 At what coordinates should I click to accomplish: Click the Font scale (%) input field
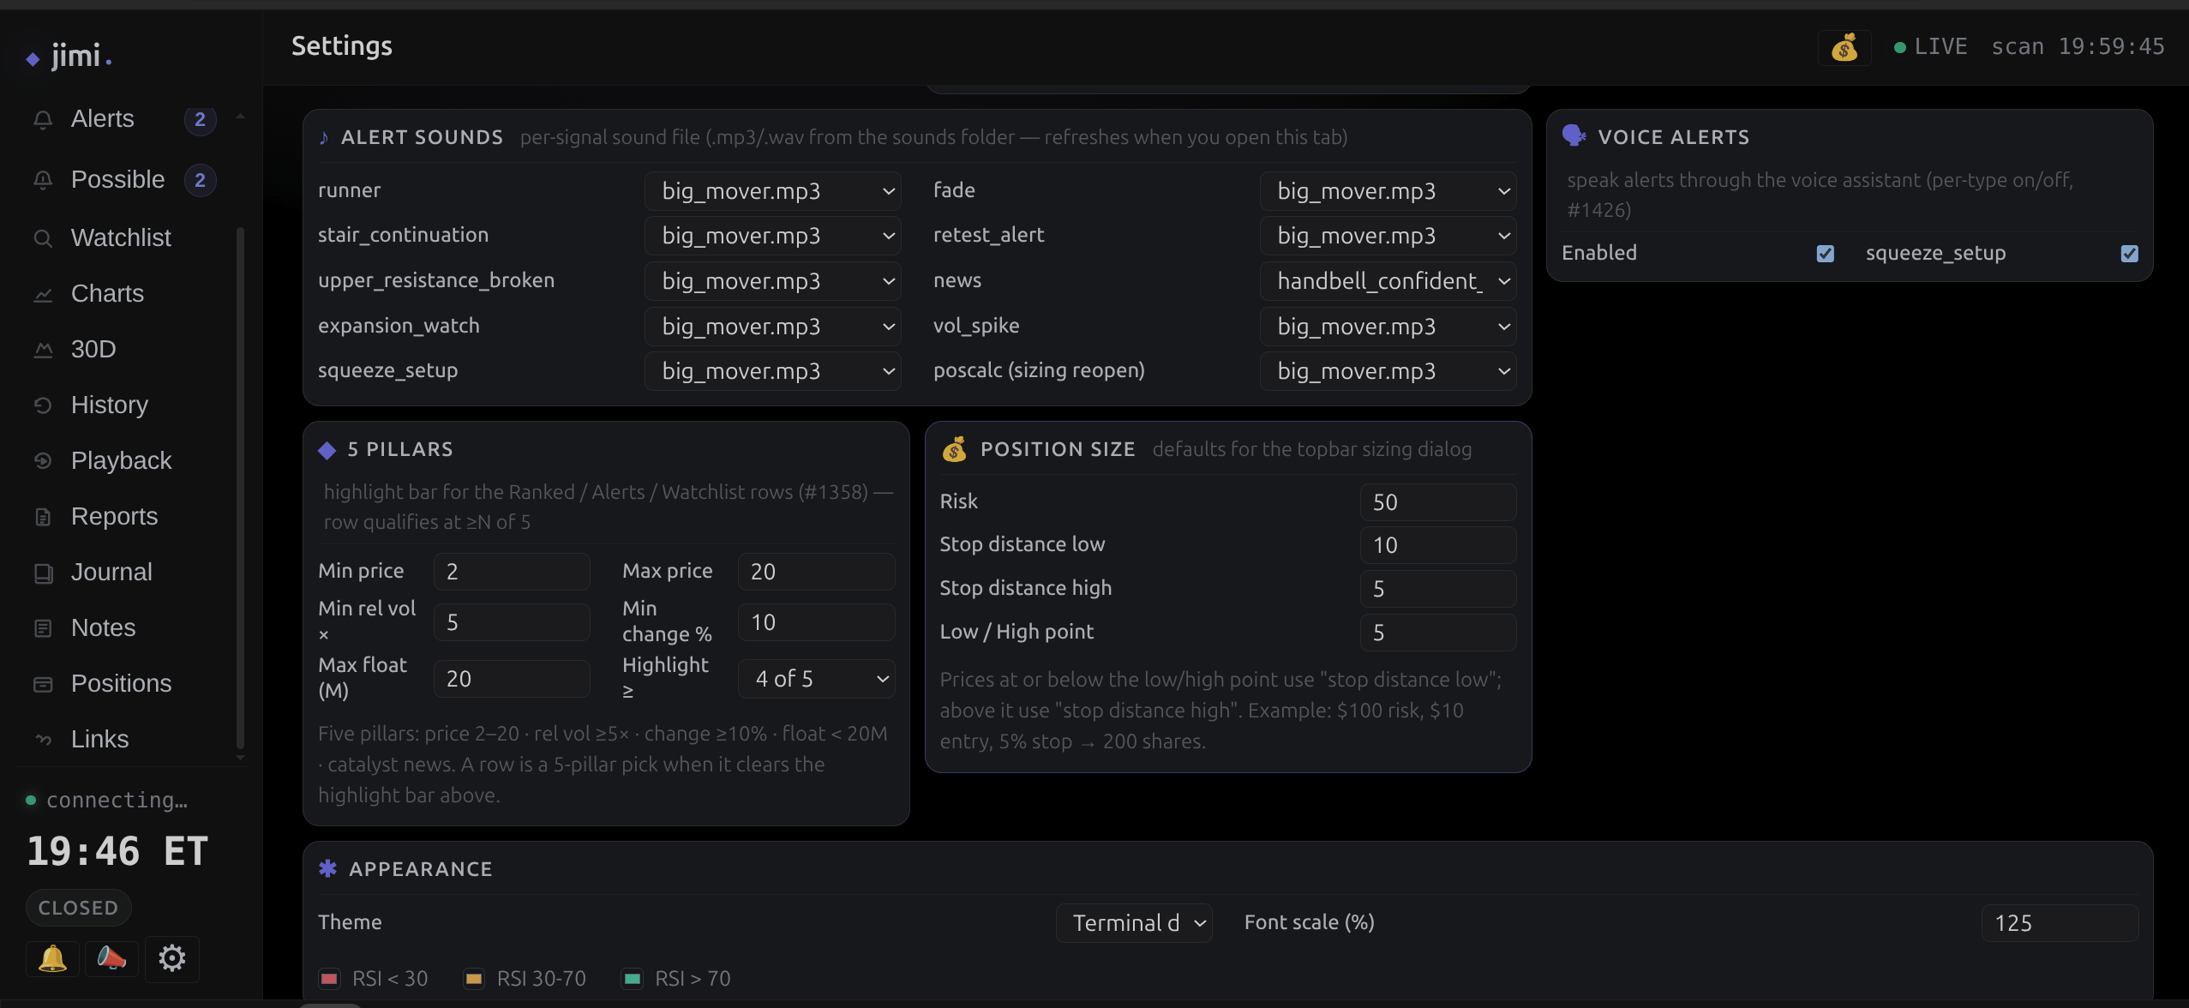click(x=2060, y=923)
